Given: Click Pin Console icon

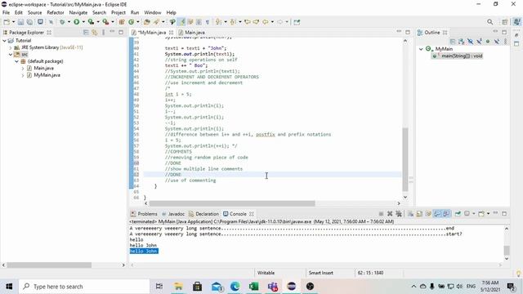Looking at the screenshot, I should click(458, 214).
